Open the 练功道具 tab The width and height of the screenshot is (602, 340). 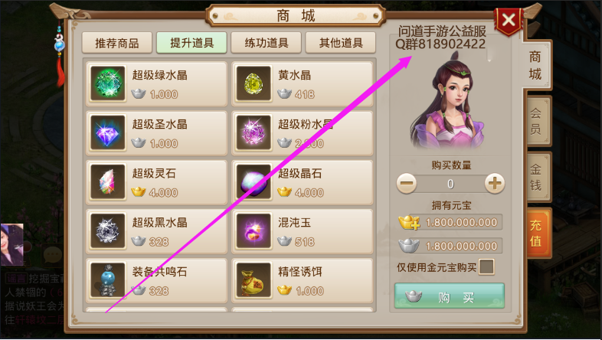click(x=266, y=43)
